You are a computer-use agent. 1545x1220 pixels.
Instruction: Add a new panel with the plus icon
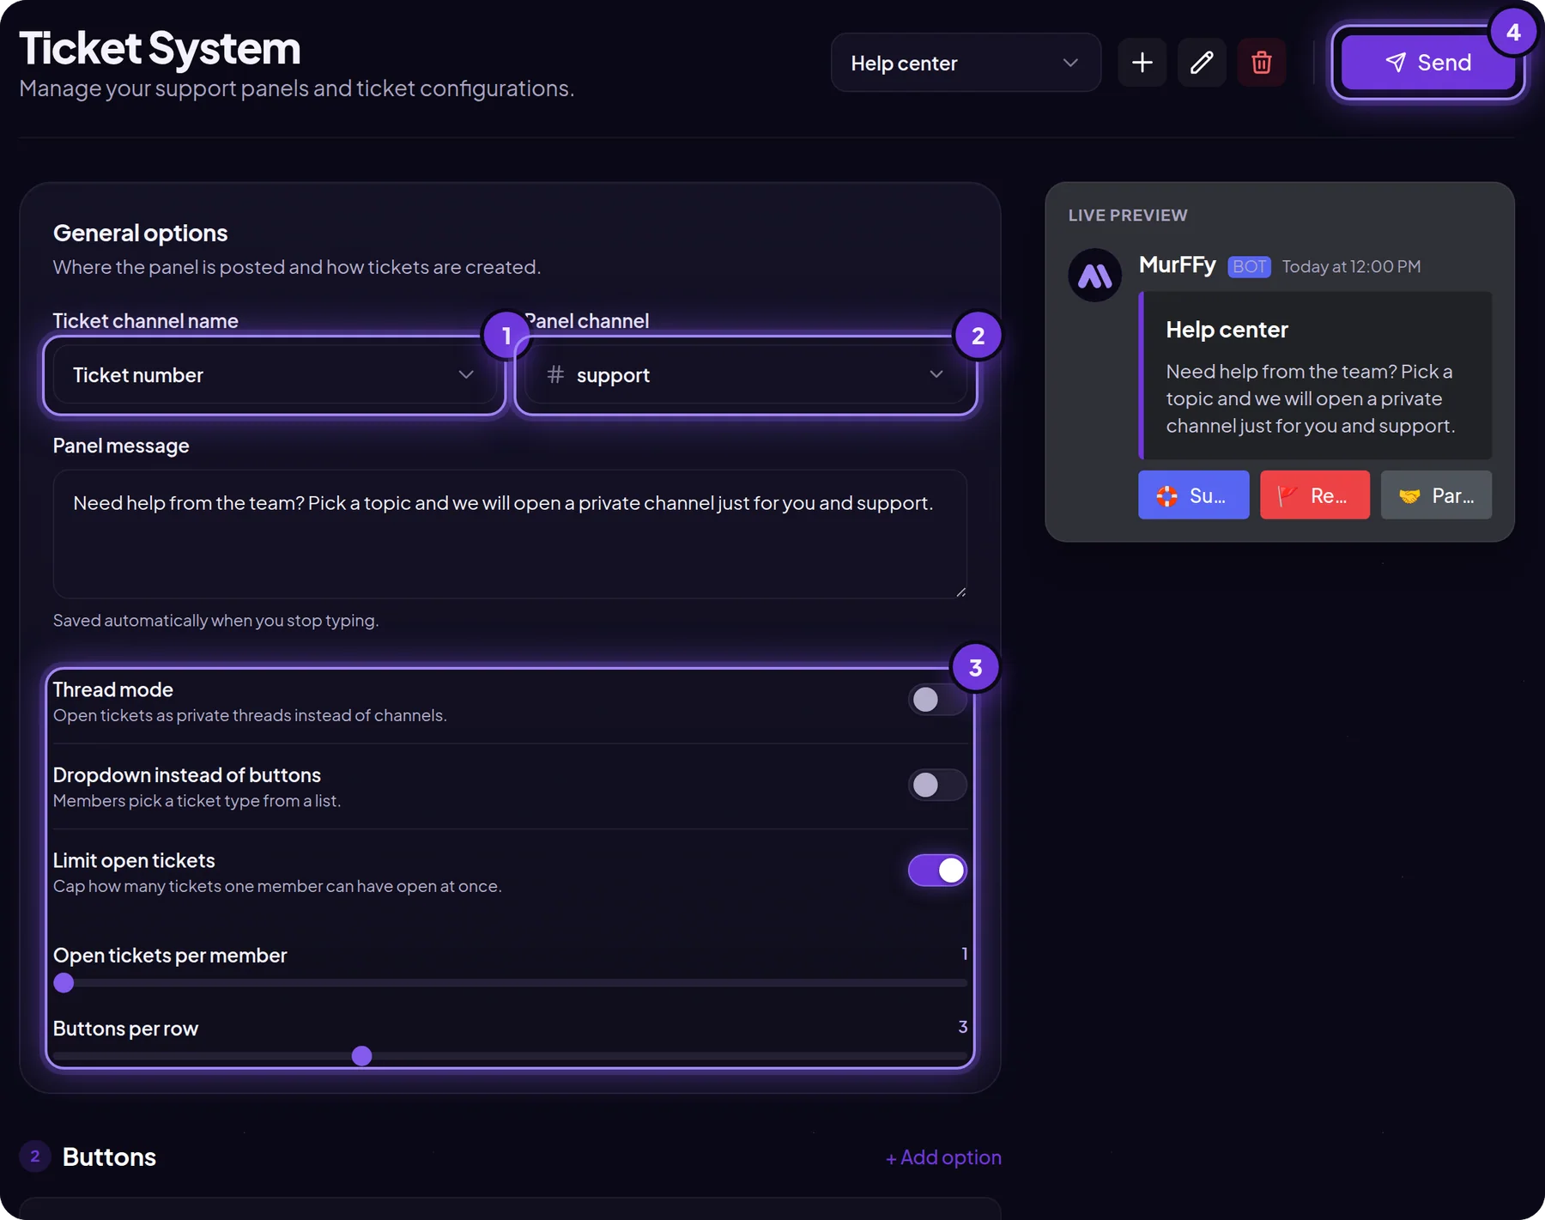1142,63
